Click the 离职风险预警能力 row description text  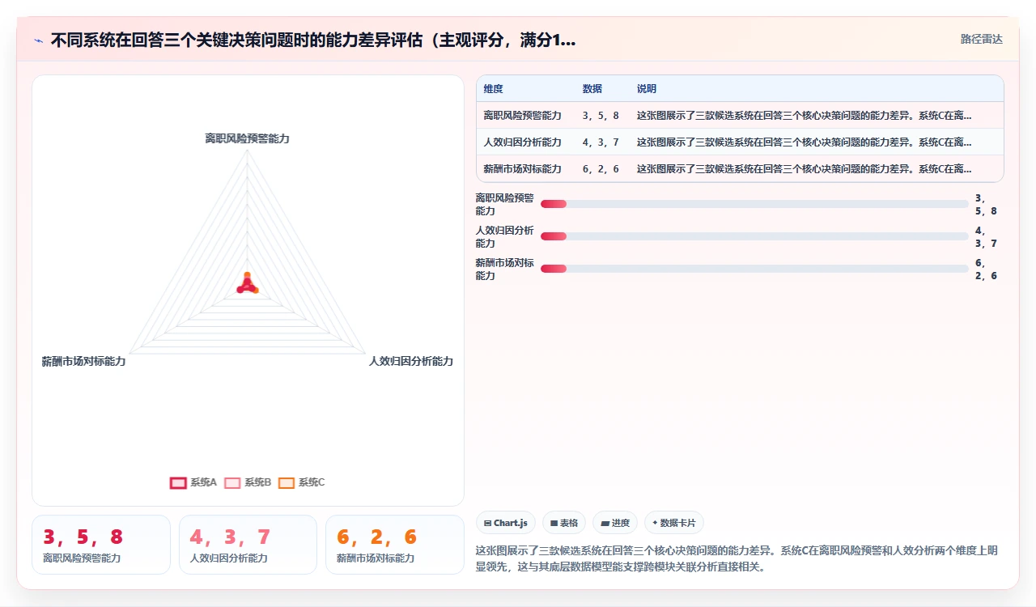click(x=805, y=116)
